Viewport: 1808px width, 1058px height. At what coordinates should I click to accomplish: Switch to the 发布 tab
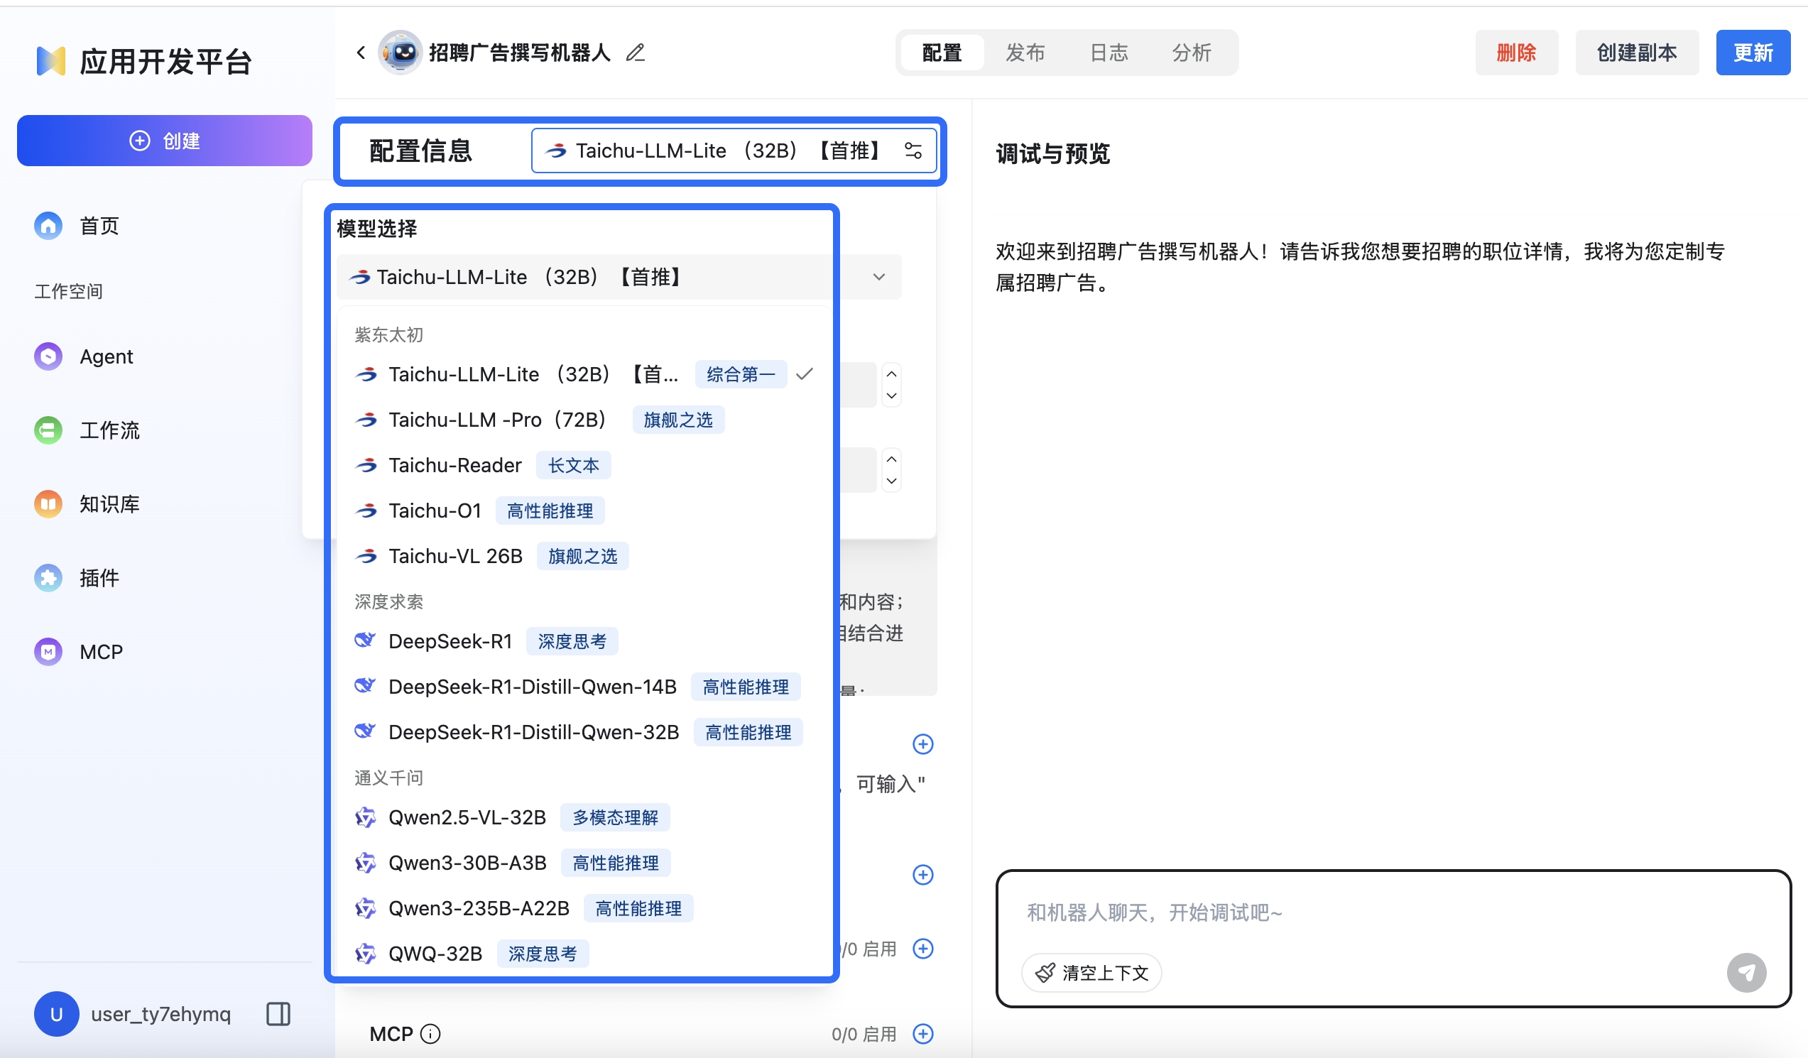click(x=1025, y=53)
